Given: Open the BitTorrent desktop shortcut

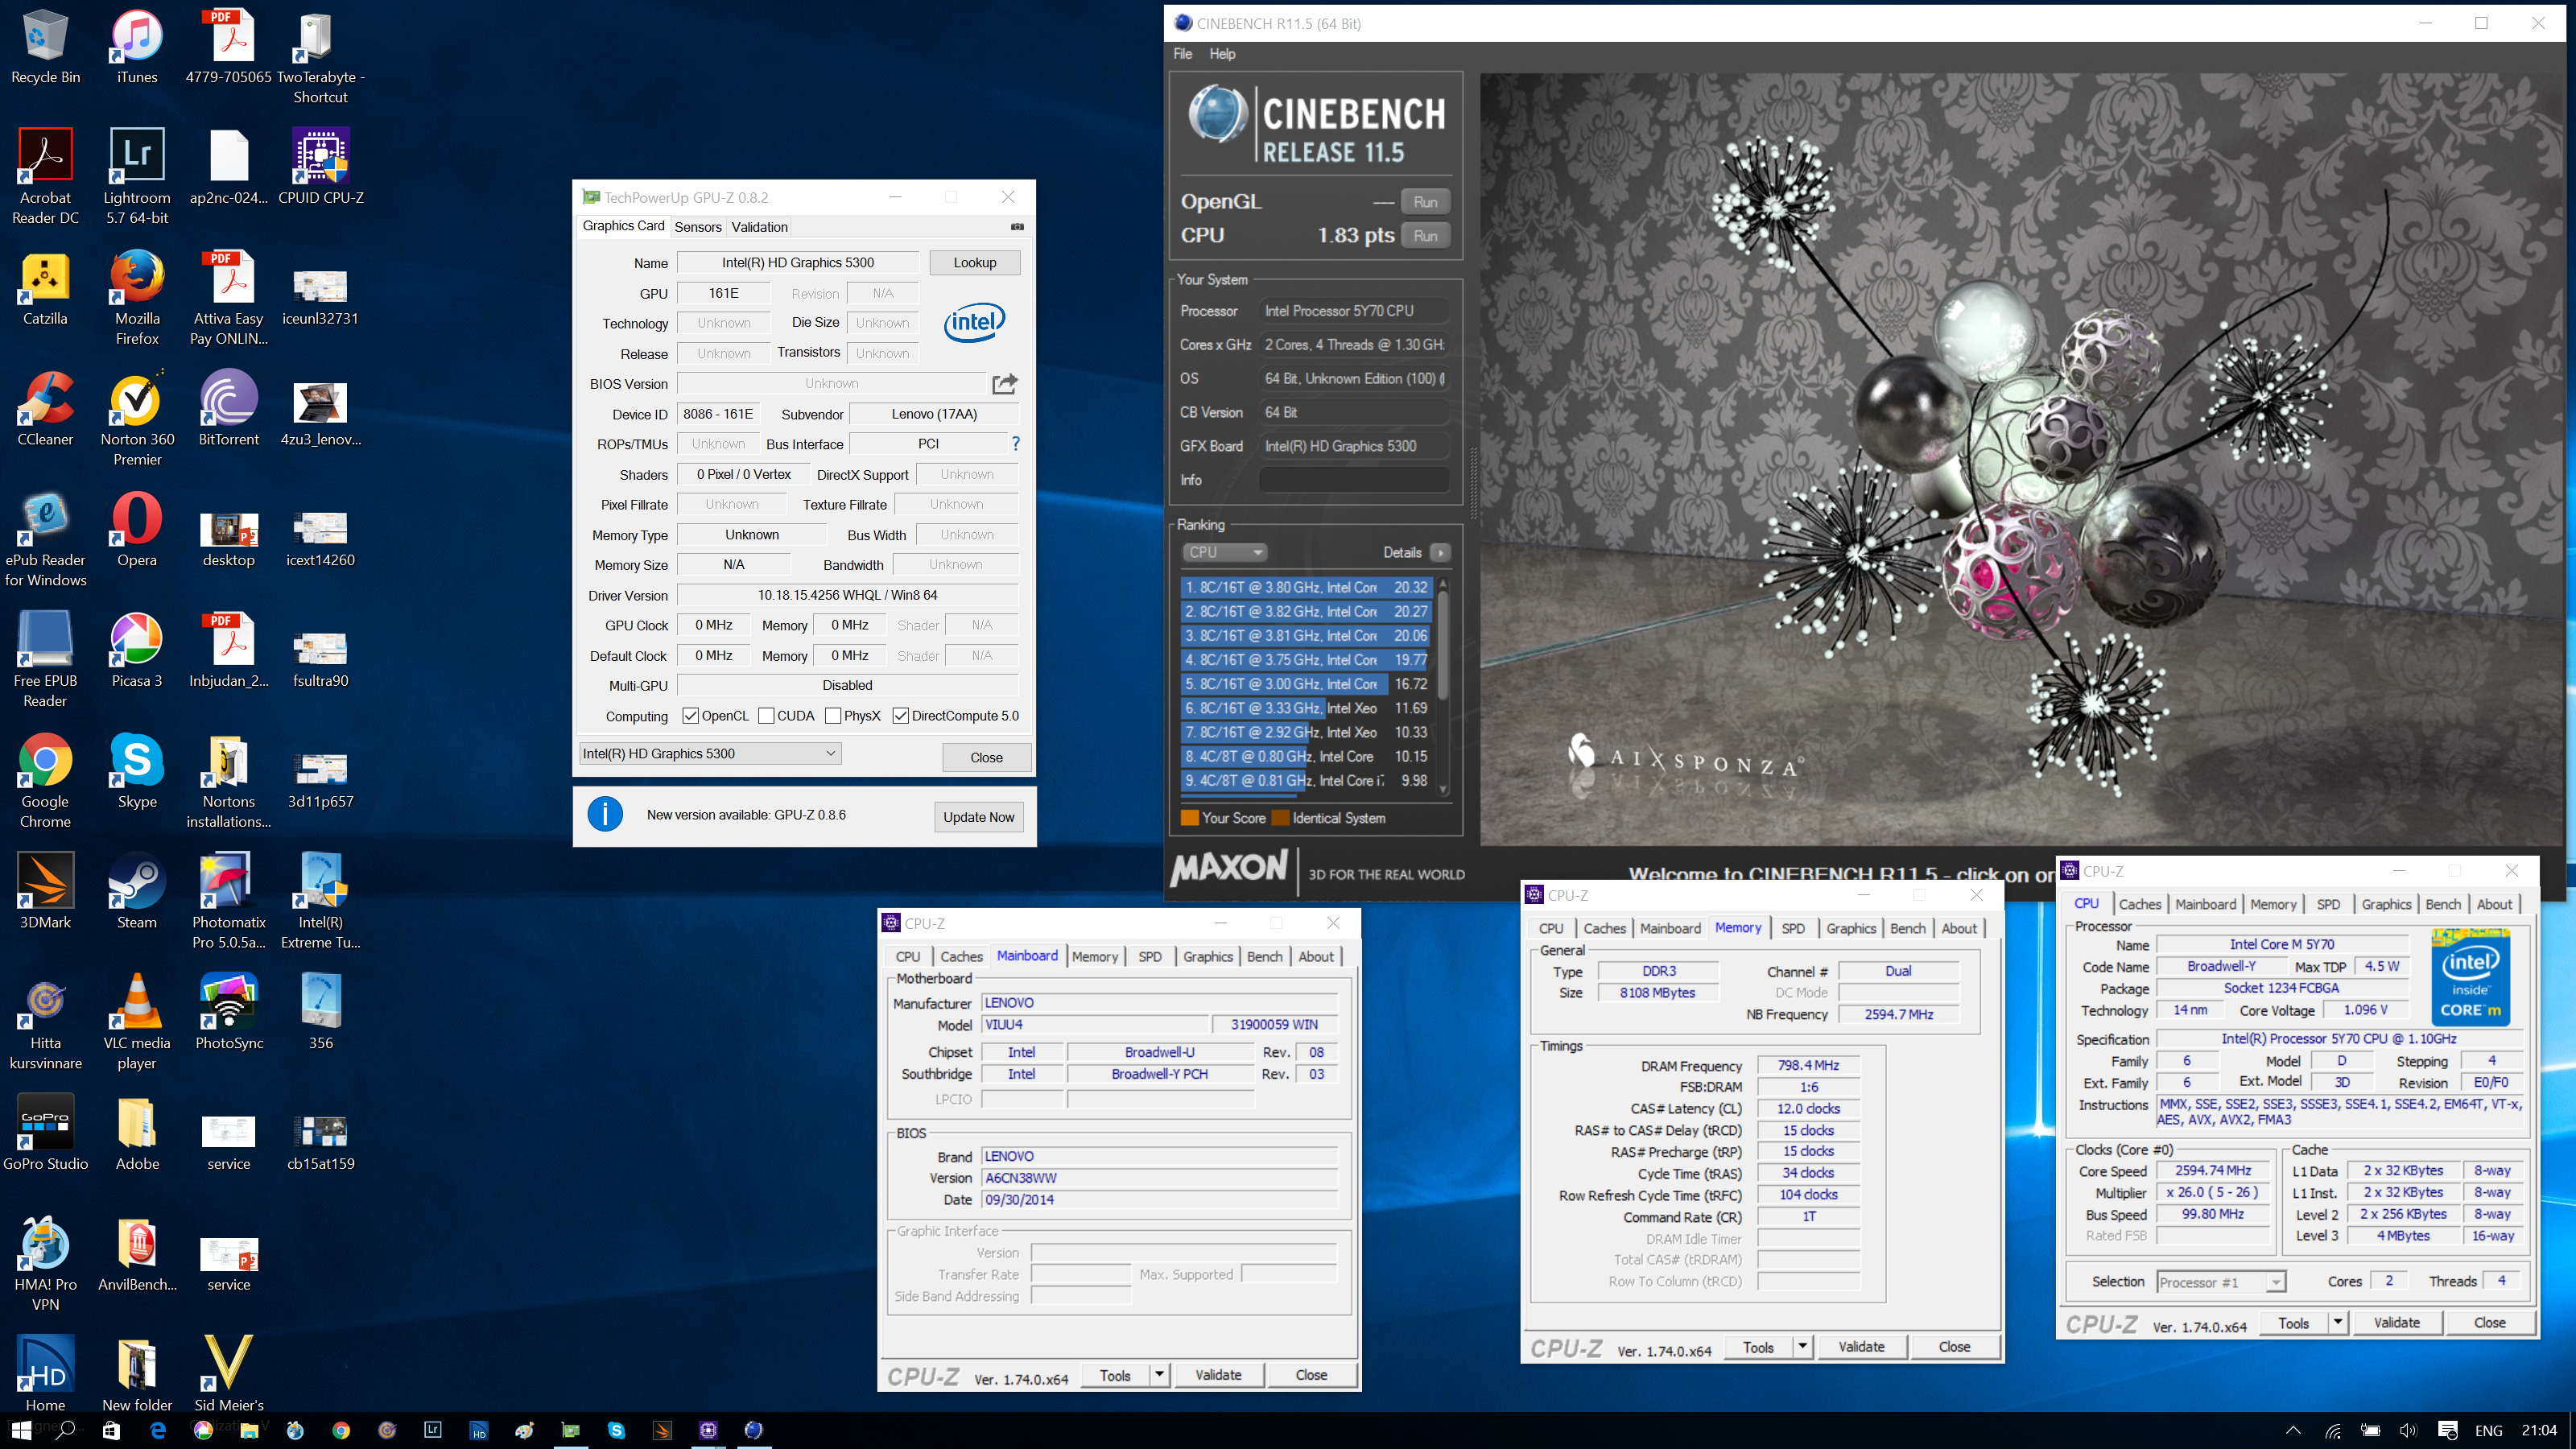Looking at the screenshot, I should (x=229, y=408).
